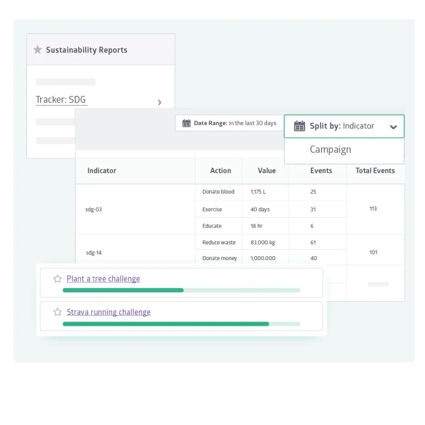Open the Strava running challenge link
425x425 pixels.
(108, 312)
